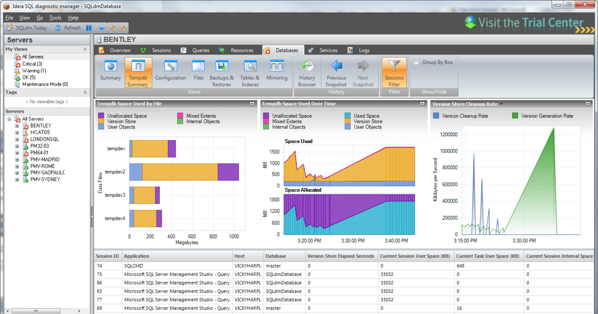Expand the BENTLEY server tree node
Screen dimensions: 598x314
coord(18,126)
